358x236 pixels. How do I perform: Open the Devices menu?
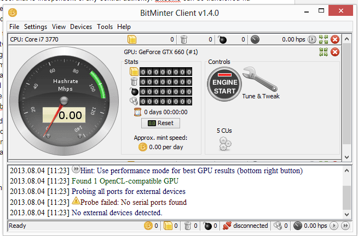click(x=81, y=27)
